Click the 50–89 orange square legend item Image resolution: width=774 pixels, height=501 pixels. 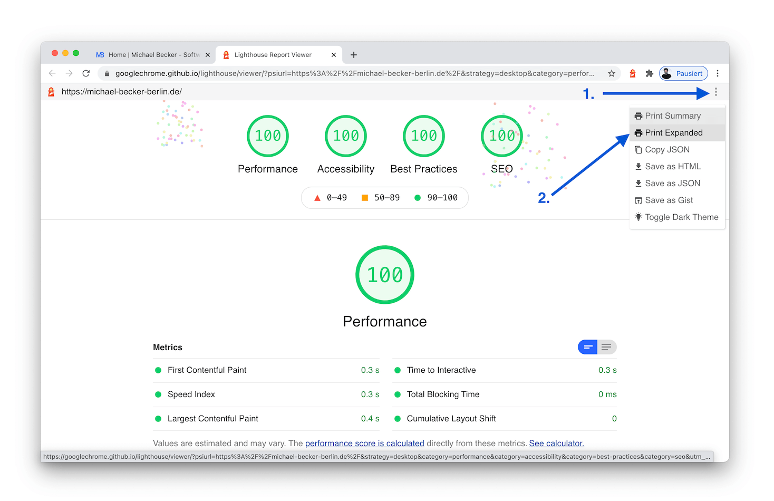pos(380,198)
